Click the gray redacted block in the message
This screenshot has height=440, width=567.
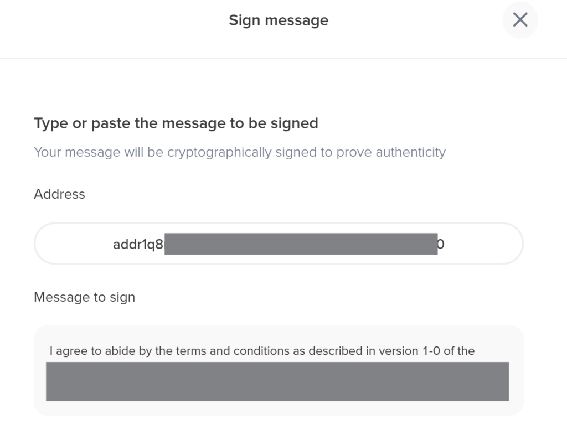[277, 381]
